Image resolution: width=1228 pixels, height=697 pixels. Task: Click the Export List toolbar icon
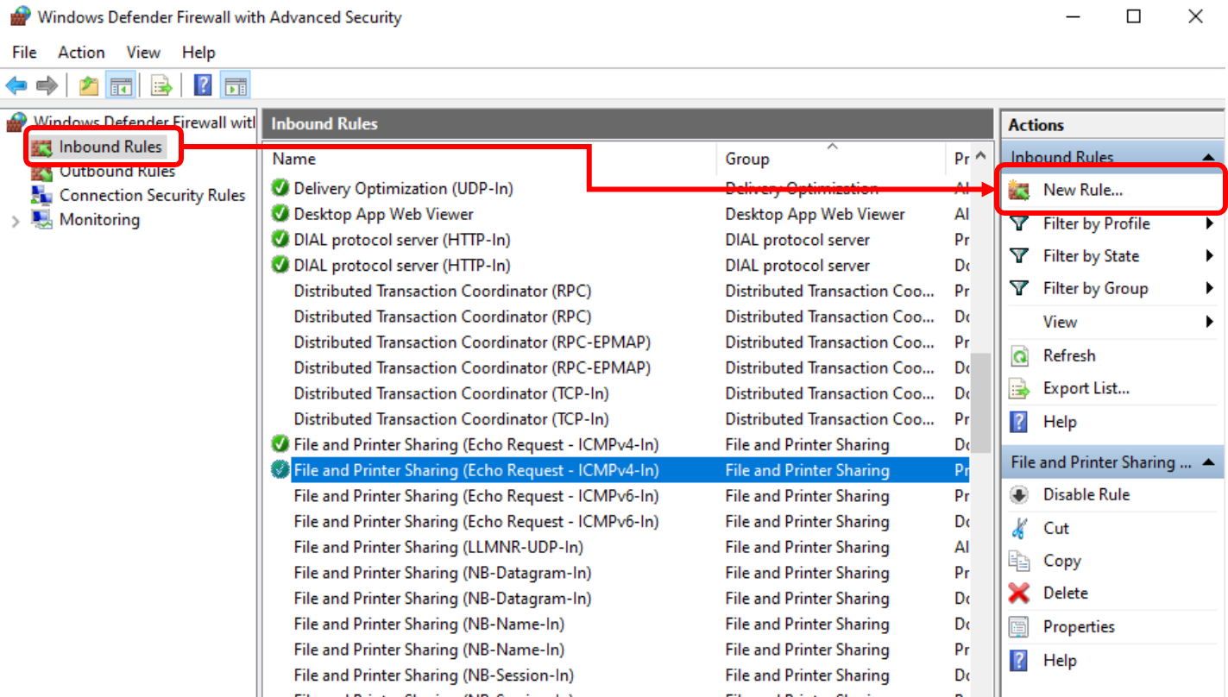pos(161,85)
